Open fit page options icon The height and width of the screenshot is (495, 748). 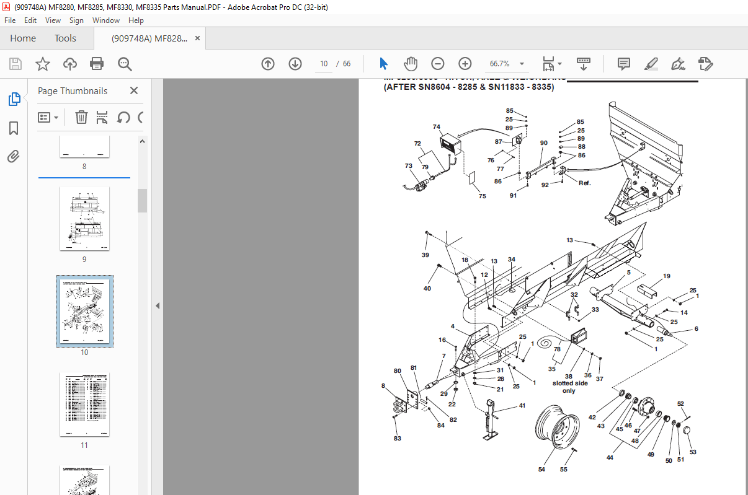pyautogui.click(x=548, y=64)
